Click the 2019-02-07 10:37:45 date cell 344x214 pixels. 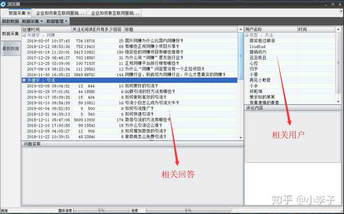coord(48,41)
